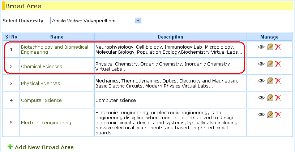The height and width of the screenshot is (152, 295).
Task: Open the Physical Sciences name link
Action: [x=40, y=83]
